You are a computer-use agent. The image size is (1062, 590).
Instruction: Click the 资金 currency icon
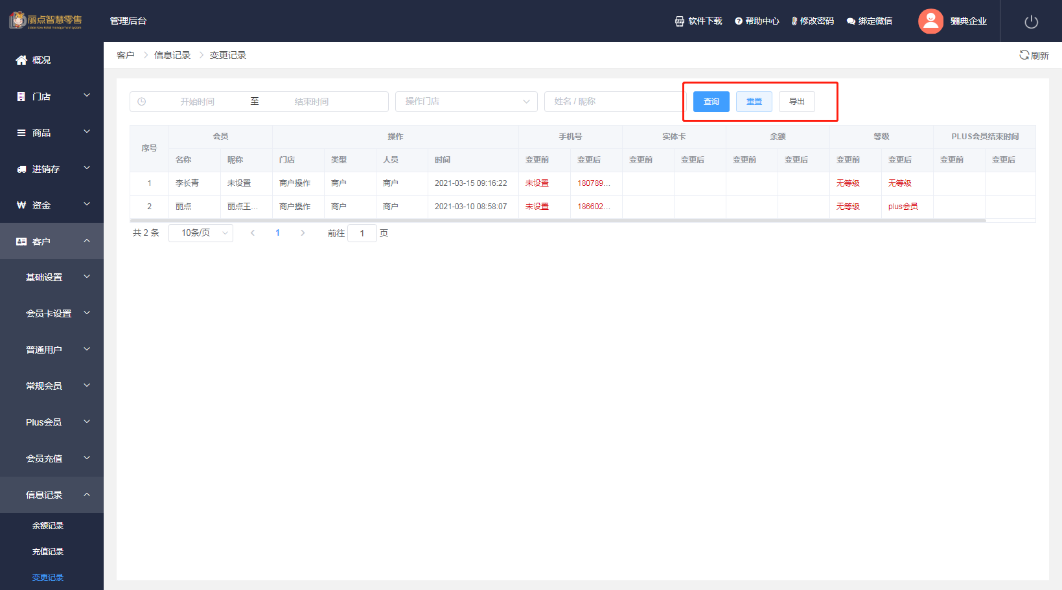[x=21, y=205]
